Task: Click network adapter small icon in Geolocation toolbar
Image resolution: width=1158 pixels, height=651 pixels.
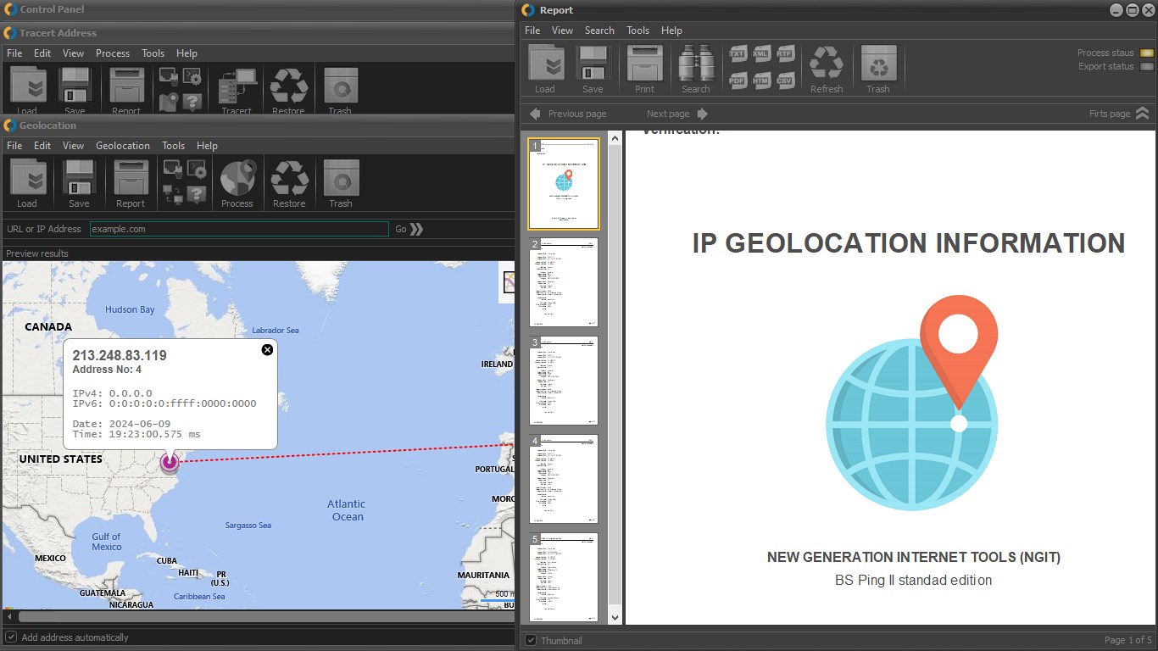Action: (173, 169)
